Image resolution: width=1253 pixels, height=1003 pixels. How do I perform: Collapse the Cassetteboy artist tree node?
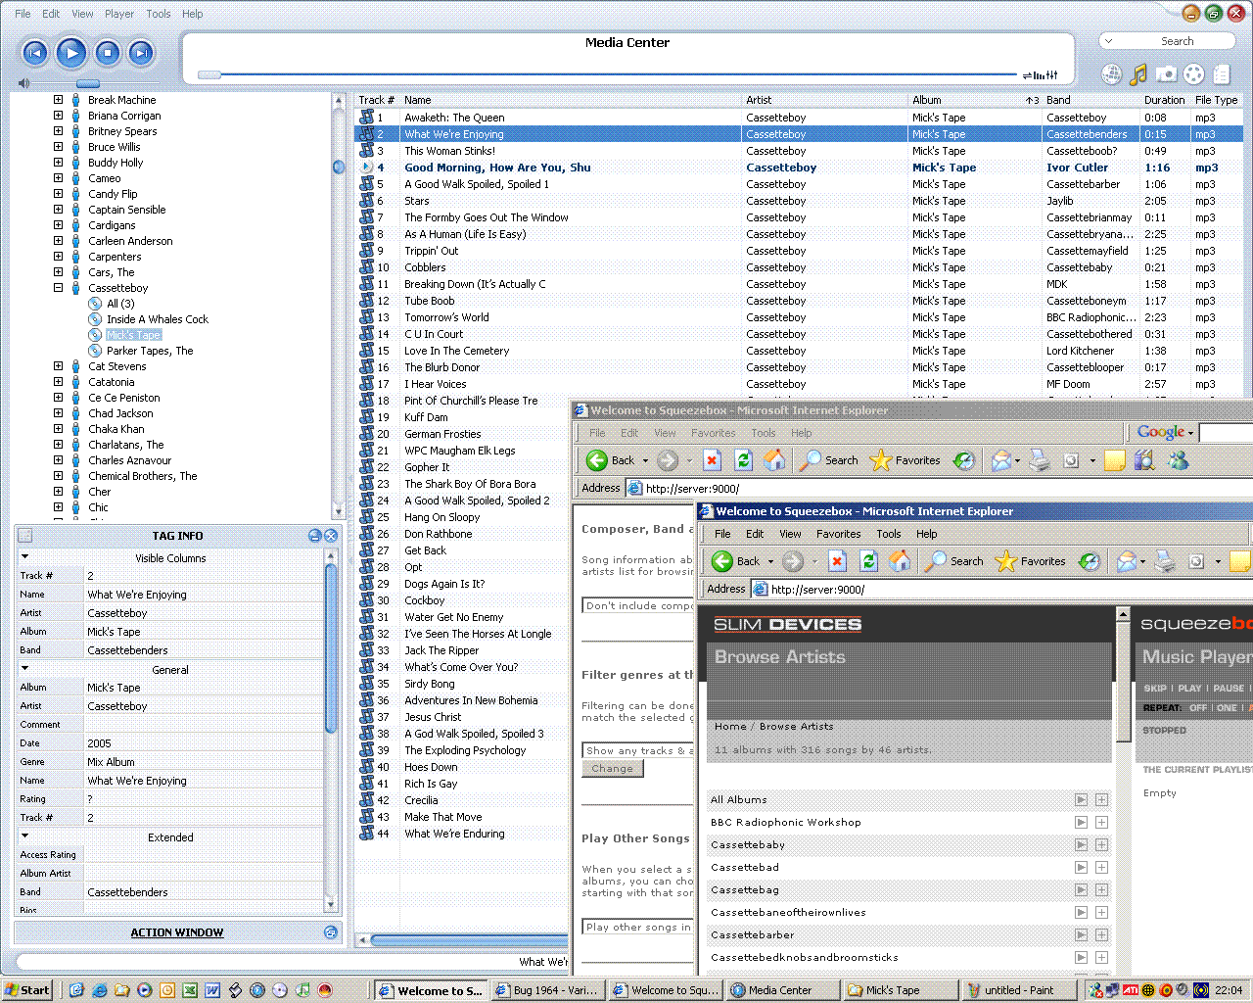pos(58,288)
